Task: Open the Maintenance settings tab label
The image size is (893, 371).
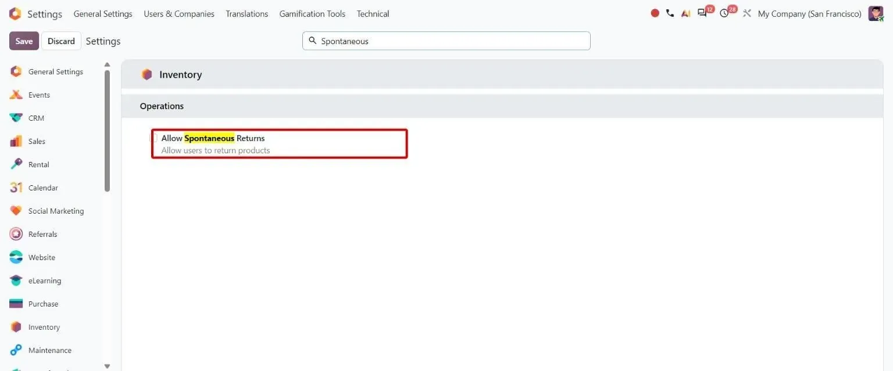Action: pyautogui.click(x=50, y=350)
